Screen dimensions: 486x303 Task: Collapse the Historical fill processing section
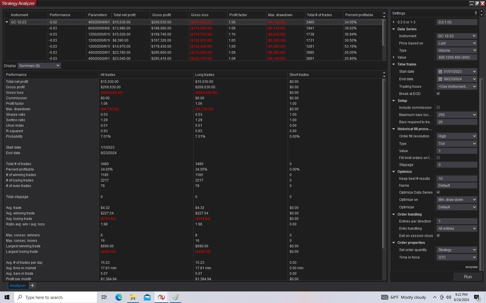(x=394, y=129)
